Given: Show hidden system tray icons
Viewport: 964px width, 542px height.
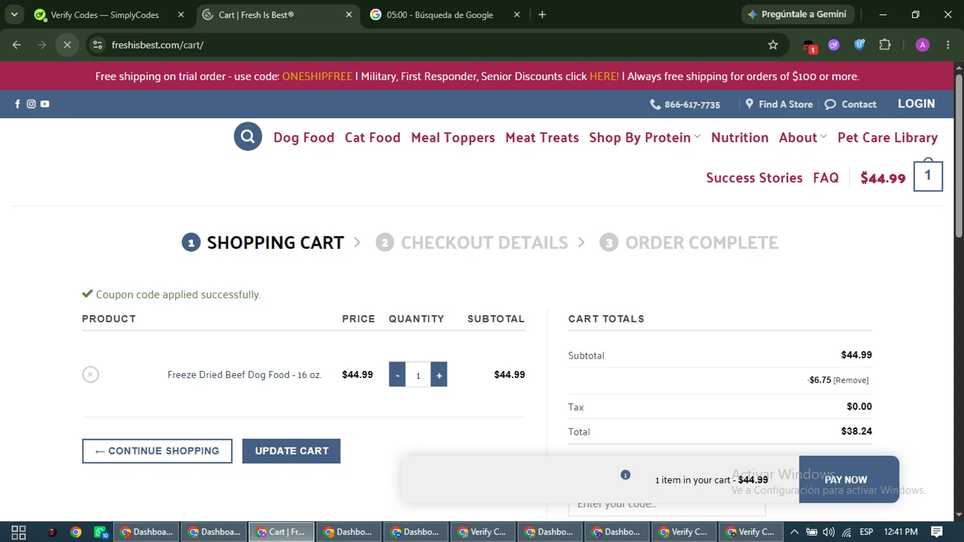Looking at the screenshot, I should pos(794,532).
